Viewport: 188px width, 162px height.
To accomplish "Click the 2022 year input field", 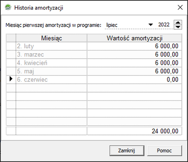I will (x=164, y=25).
